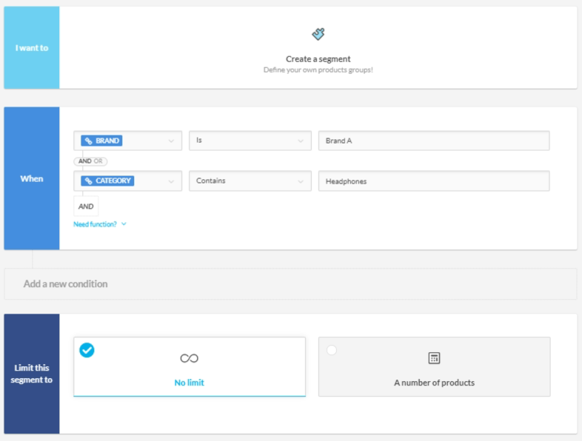This screenshot has width=582, height=441.
Task: Click the link icon in the CATEGORY tag
Action: tap(88, 181)
